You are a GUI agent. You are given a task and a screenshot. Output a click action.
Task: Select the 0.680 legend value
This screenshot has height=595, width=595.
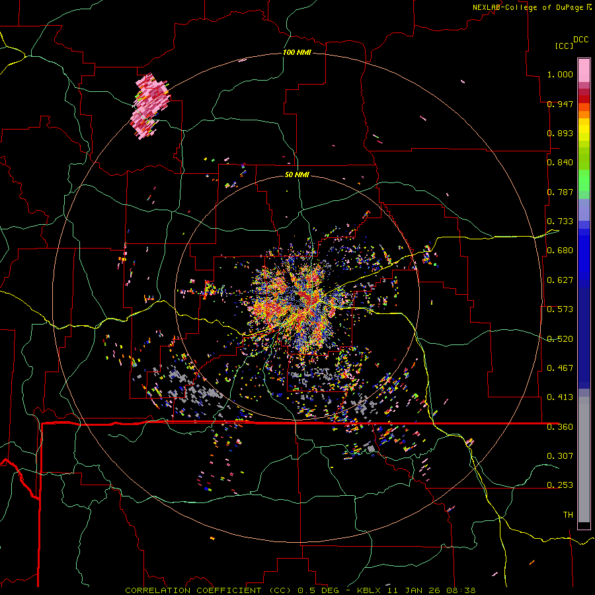(560, 251)
